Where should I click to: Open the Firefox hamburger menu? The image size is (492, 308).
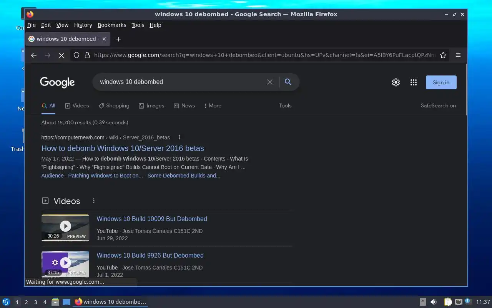[x=458, y=55]
